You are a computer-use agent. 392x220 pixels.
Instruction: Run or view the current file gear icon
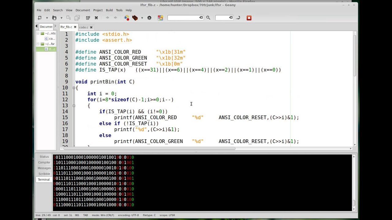click(x=149, y=18)
